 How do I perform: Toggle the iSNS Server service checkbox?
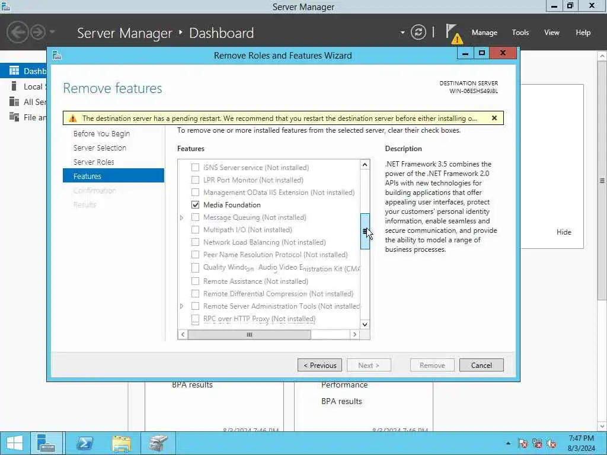click(x=196, y=168)
